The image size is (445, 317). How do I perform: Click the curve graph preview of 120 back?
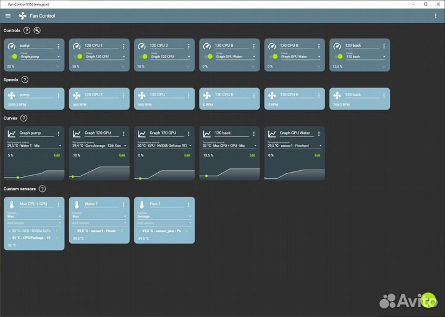click(228, 171)
